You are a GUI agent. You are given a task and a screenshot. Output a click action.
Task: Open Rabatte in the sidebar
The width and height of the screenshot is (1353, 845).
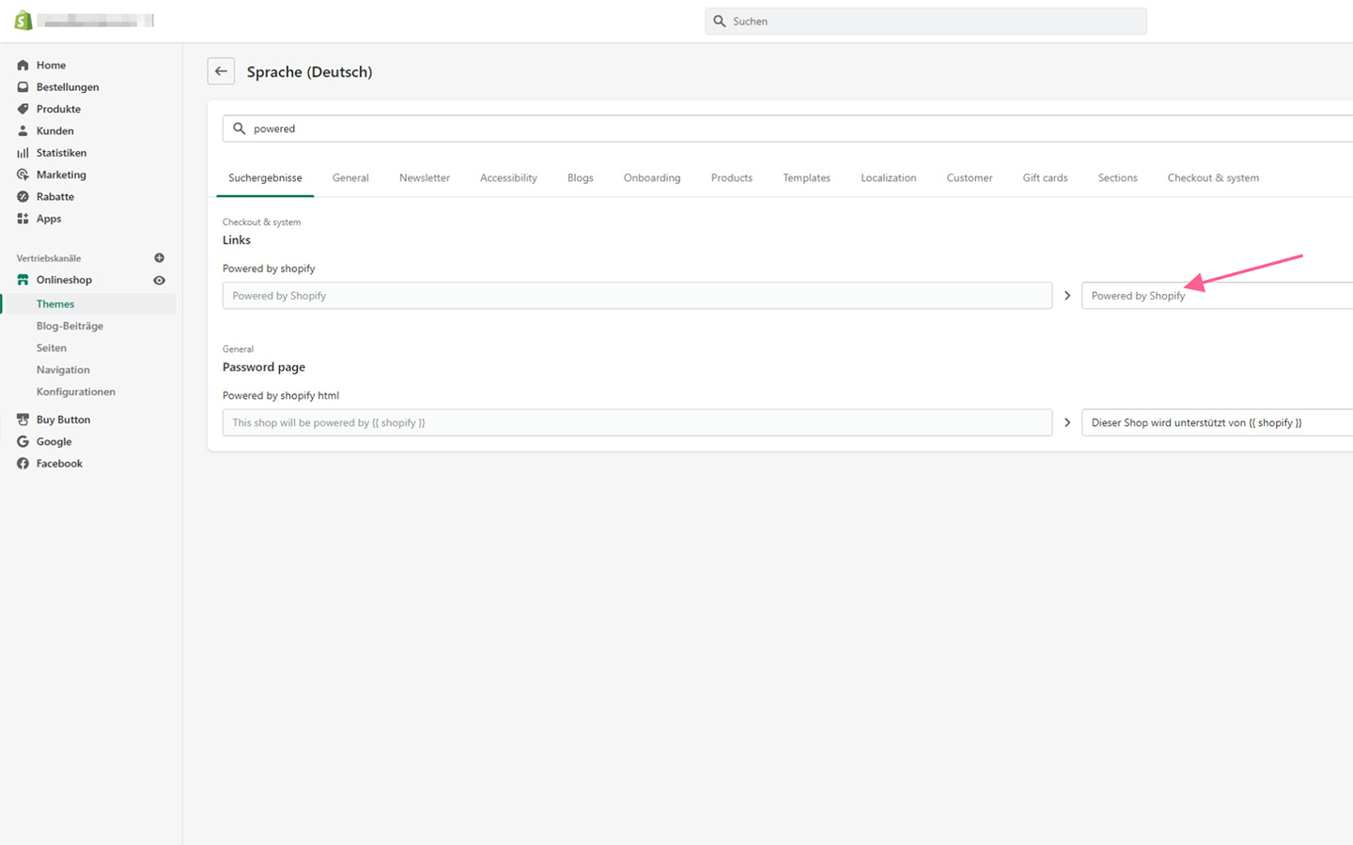point(55,196)
